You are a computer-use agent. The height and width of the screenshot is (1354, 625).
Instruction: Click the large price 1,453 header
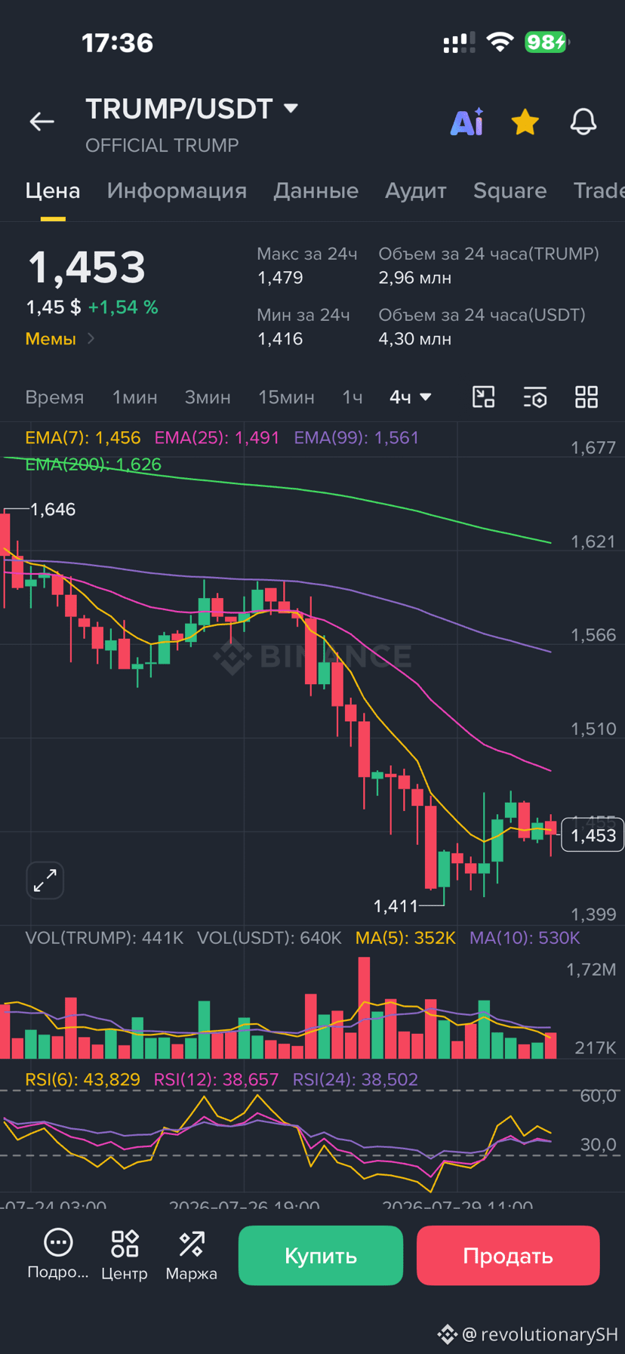86,267
